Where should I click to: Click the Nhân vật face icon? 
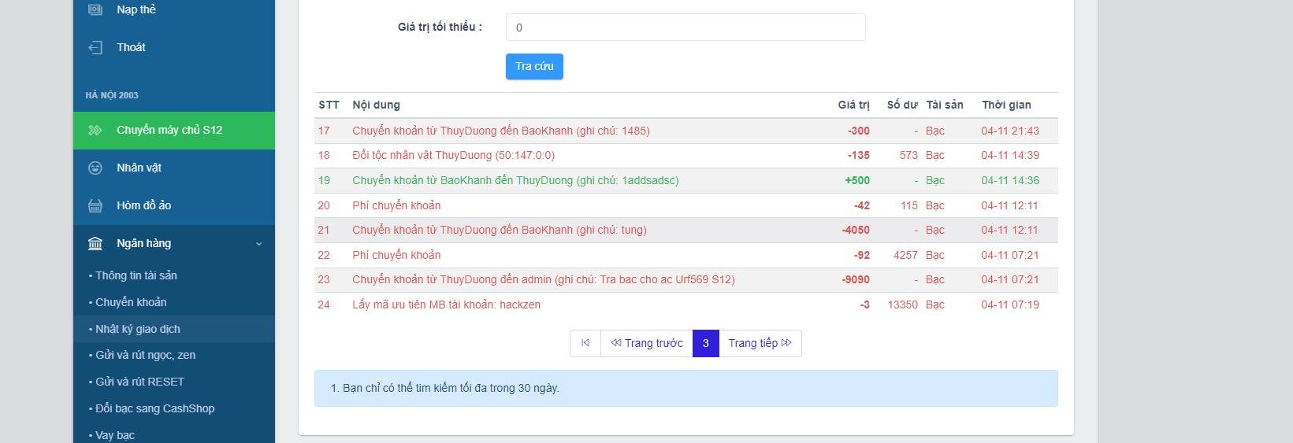tap(95, 168)
